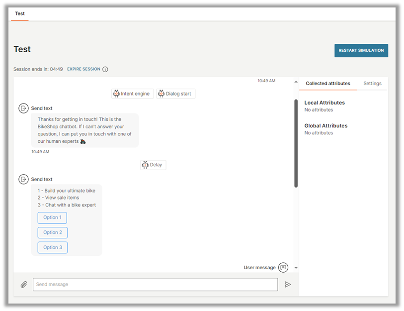The width and height of the screenshot is (404, 311).
Task: Choose the Option 1 reply button
Action: (52, 217)
